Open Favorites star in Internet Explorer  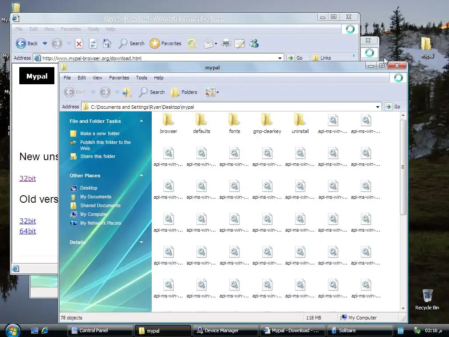point(165,43)
